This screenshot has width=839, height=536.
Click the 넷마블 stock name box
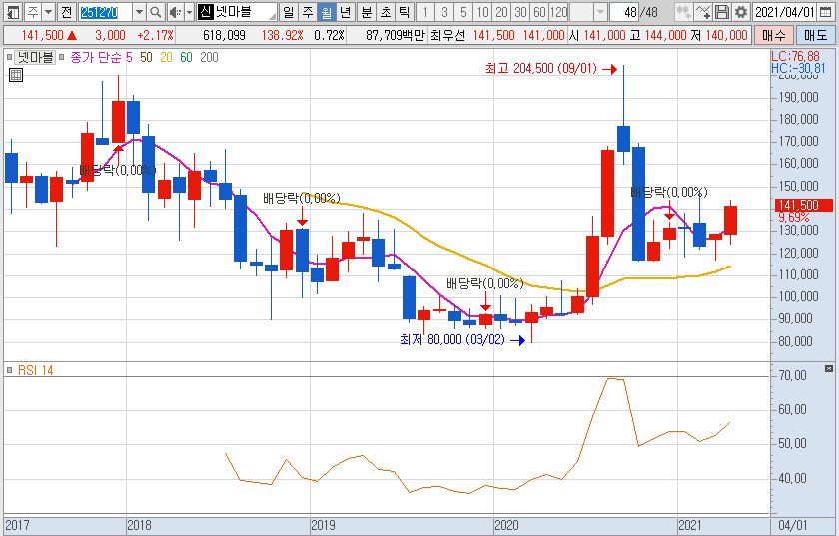(237, 12)
